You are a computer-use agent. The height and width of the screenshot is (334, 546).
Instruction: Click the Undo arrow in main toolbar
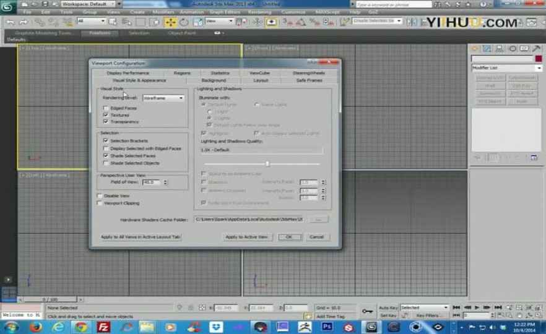point(11,22)
